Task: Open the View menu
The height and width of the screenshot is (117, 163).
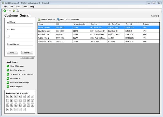Action: [x=18, y=7]
